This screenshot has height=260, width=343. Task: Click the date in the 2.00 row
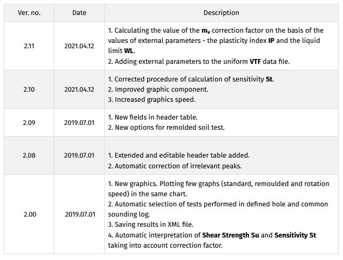point(79,214)
